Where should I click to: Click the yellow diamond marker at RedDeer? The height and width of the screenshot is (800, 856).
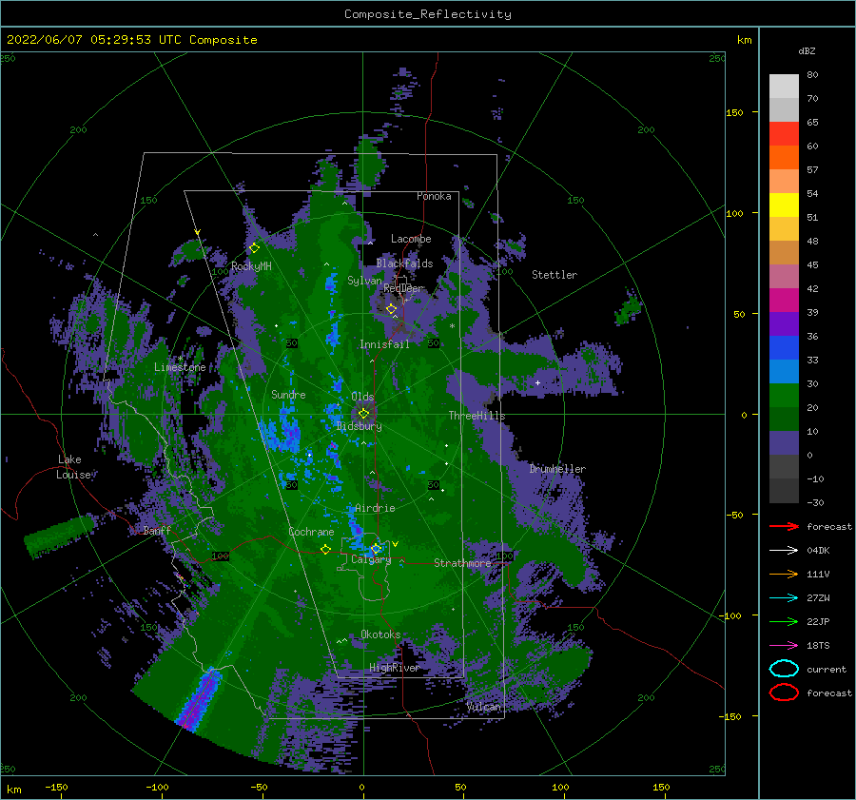click(392, 309)
